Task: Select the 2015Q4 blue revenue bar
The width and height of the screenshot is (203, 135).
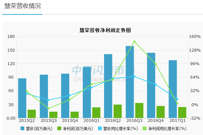Action: tap(65, 96)
